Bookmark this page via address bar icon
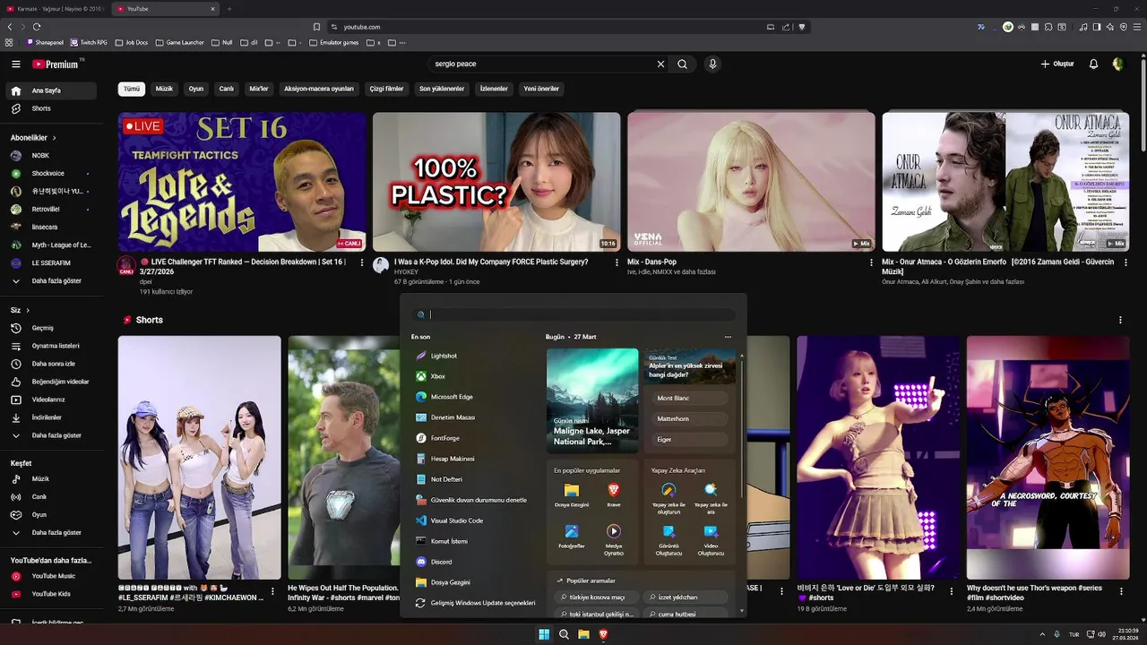The height and width of the screenshot is (645, 1147). coord(316,27)
